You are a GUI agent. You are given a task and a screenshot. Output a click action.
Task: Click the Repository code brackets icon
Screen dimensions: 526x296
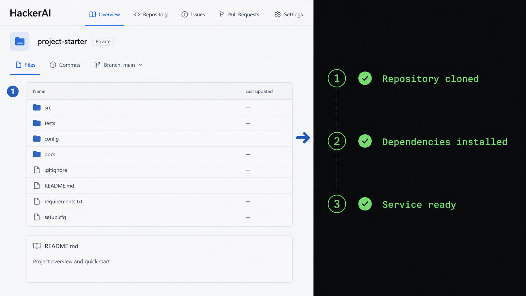[x=137, y=14]
